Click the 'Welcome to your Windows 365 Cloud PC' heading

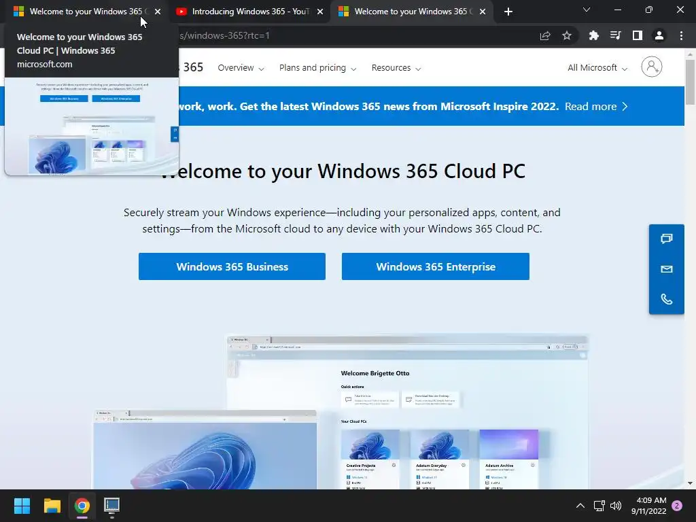[343, 171]
